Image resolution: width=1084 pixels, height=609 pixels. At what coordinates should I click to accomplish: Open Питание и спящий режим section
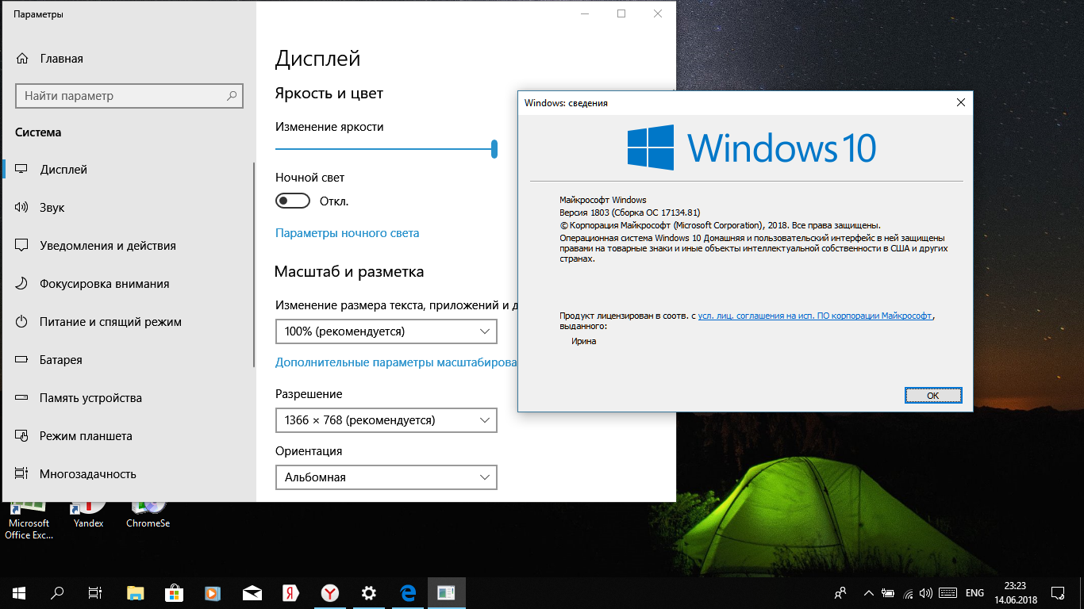point(127,322)
